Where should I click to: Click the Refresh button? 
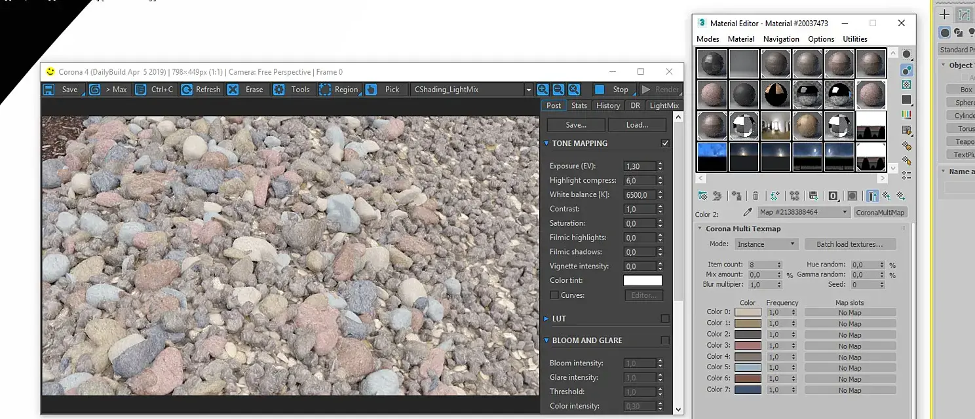coord(201,90)
